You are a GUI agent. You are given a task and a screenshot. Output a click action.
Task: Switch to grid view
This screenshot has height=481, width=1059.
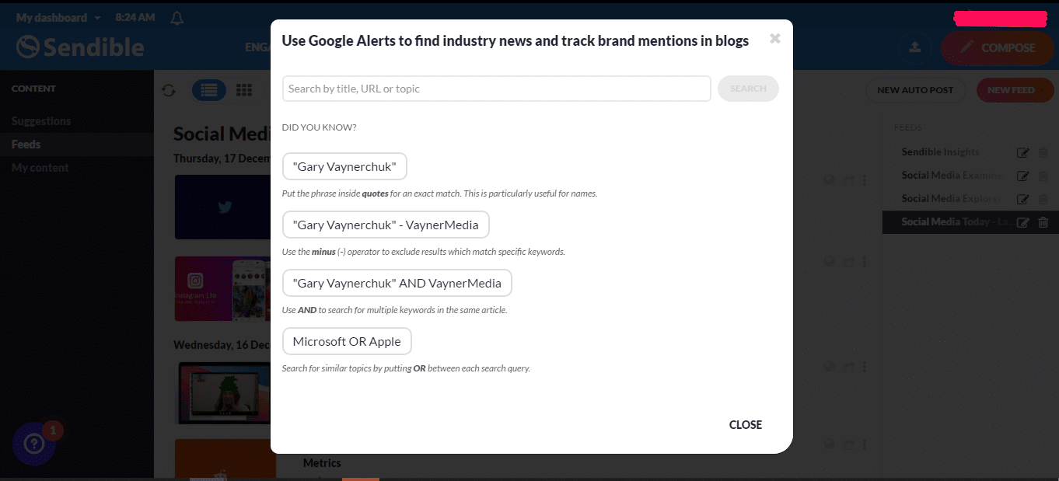[x=244, y=90]
